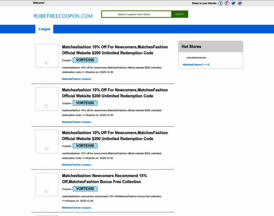274x216 pixels.
Task: Open thumbnail of the Newcomers Recommend 15% Off coupon
Action: 47,185
